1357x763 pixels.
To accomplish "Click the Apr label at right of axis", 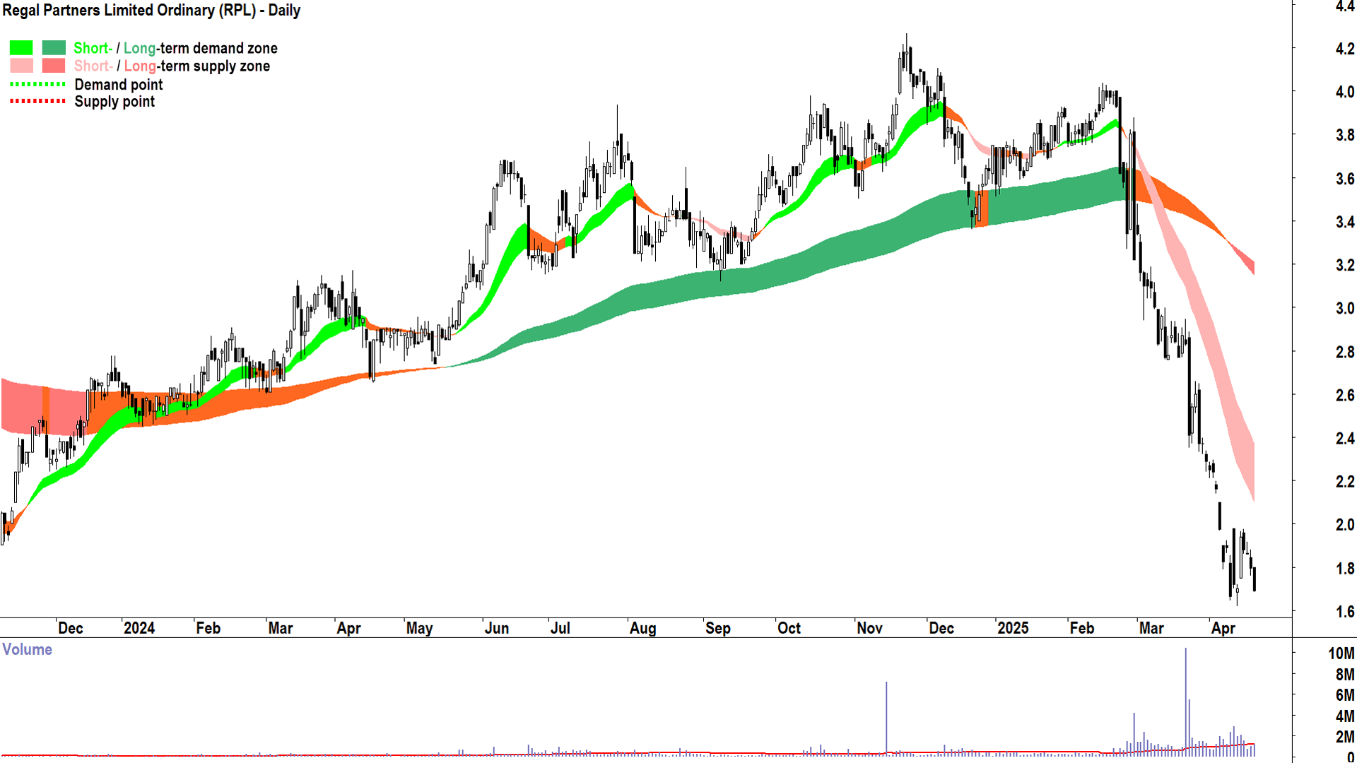I will coord(1223,628).
